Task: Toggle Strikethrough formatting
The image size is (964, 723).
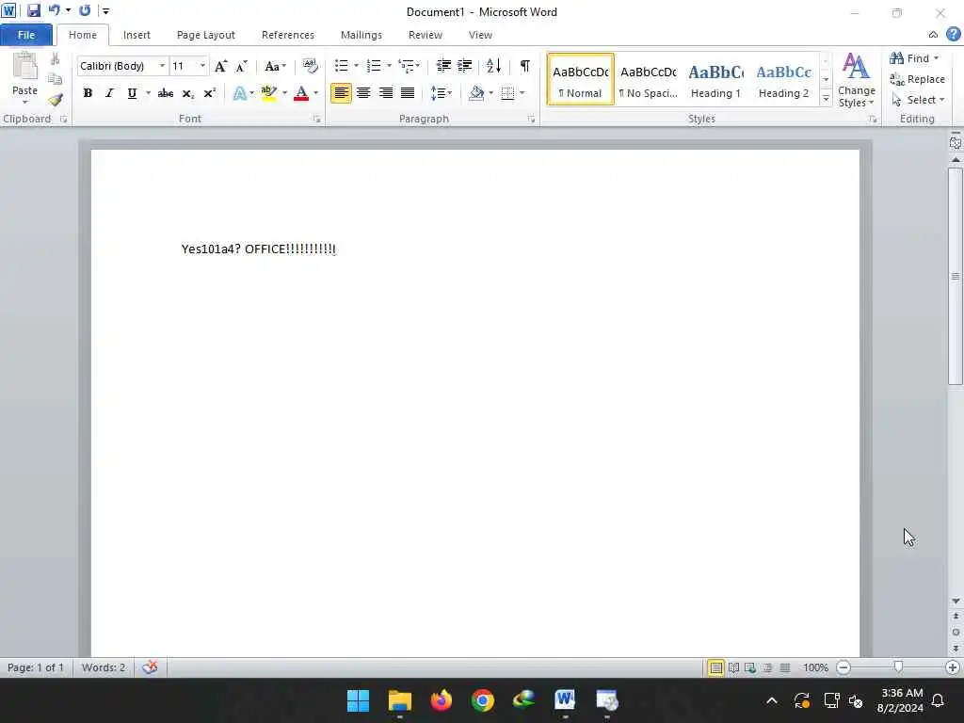Action: 166,93
